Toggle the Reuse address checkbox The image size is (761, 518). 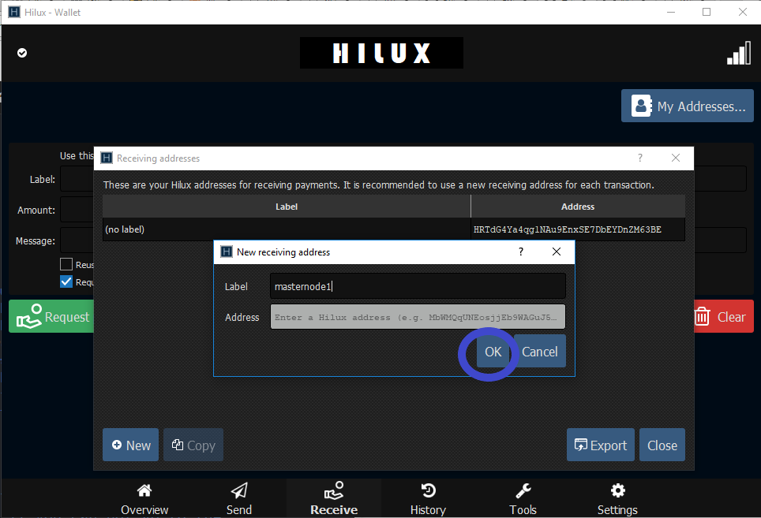pos(66,264)
